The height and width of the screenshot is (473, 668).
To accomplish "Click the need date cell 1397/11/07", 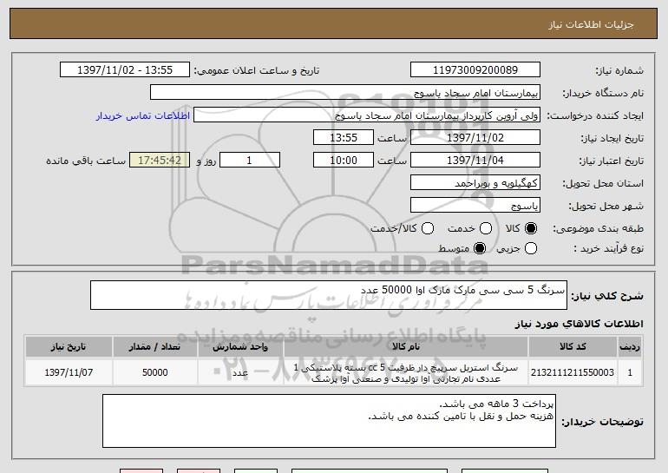I will 69,372.
